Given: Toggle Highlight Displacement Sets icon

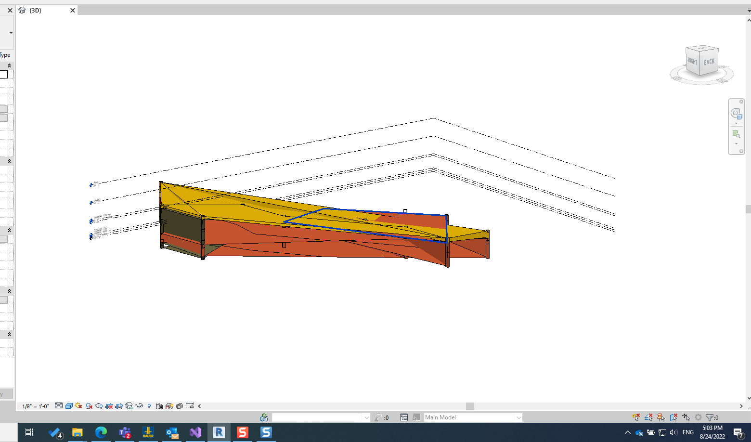Looking at the screenshot, I should (x=180, y=406).
